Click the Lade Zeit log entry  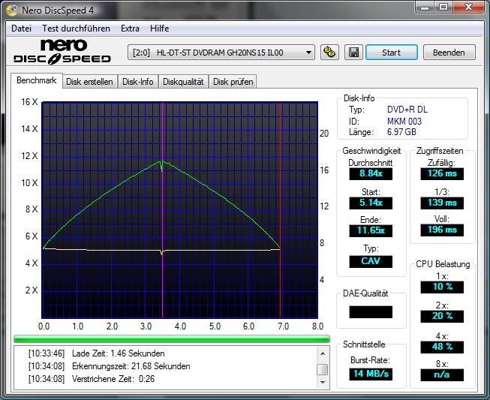point(97,353)
